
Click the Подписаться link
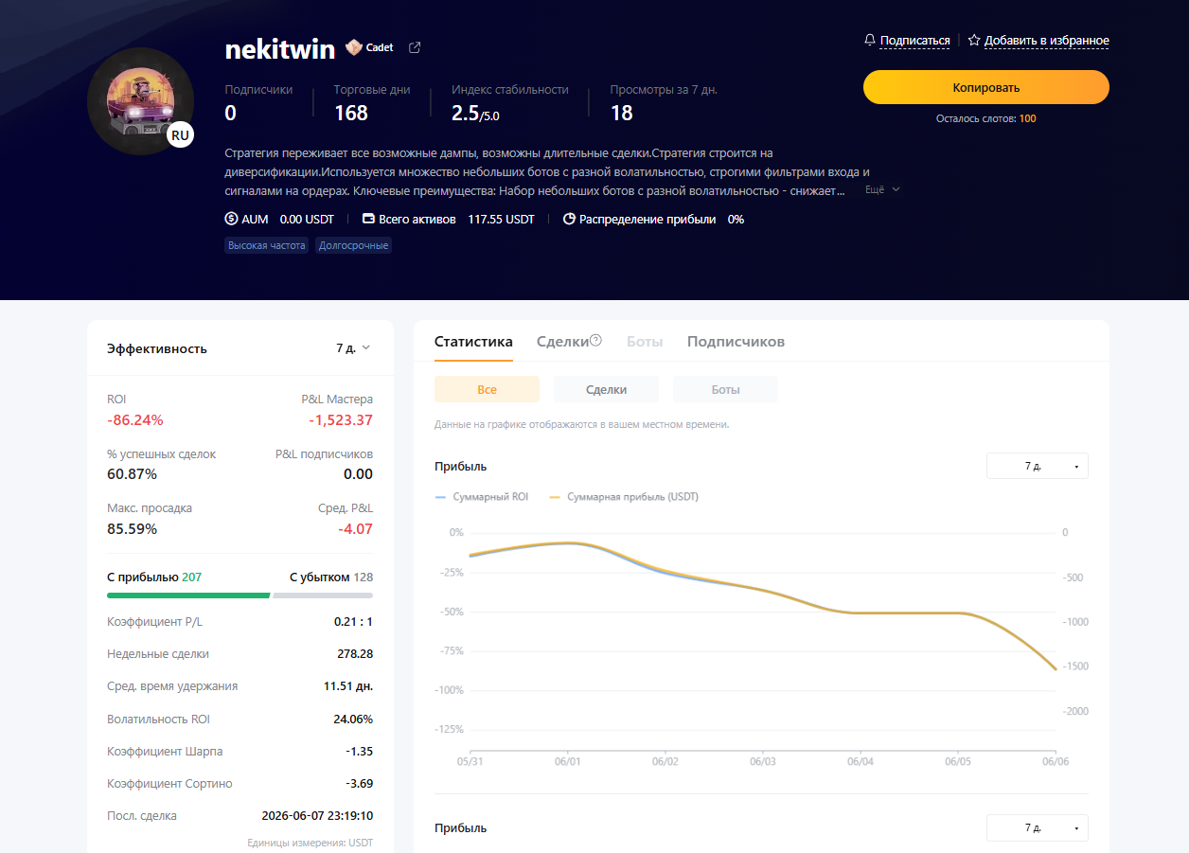point(914,40)
